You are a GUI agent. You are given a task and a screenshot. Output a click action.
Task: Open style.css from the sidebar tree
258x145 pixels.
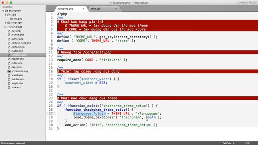click(x=16, y=87)
